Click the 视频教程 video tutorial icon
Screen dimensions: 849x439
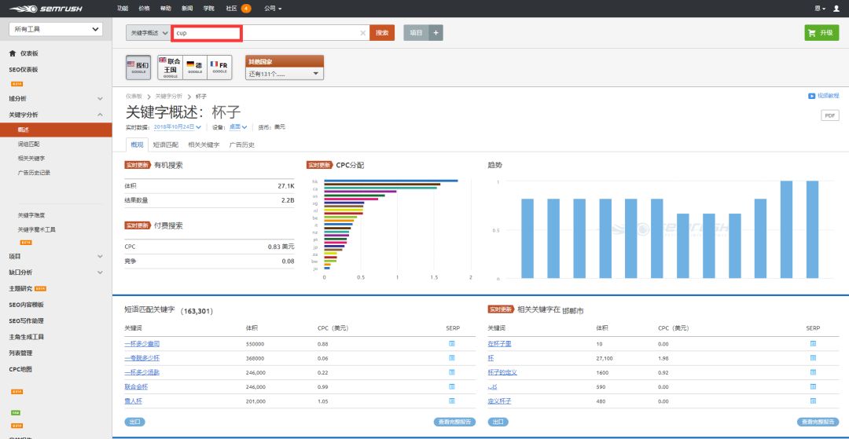[811, 96]
